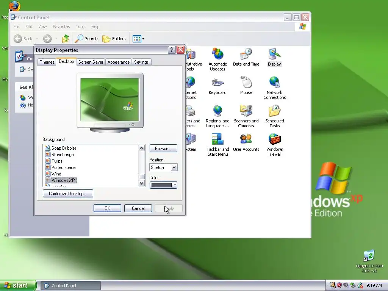This screenshot has width=388, height=291.
Task: Click the Search toolbar button
Action: [86, 39]
